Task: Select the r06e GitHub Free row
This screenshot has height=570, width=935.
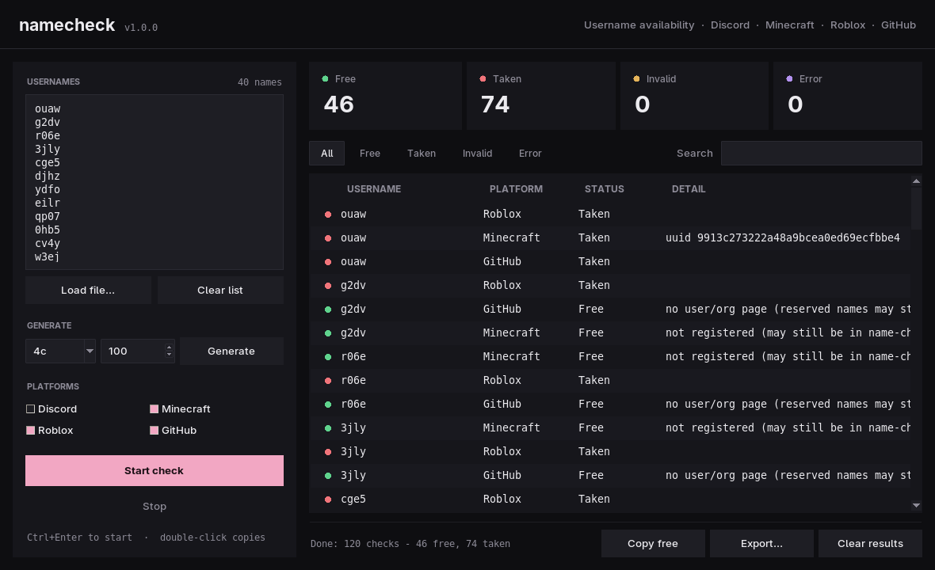Action: click(x=610, y=404)
